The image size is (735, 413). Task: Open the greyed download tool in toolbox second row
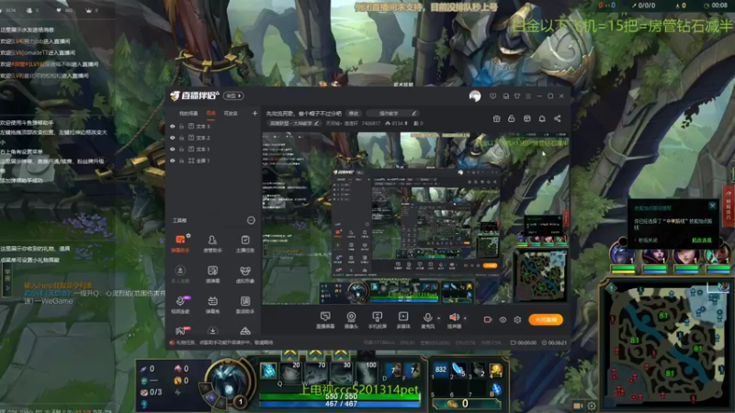[180, 274]
